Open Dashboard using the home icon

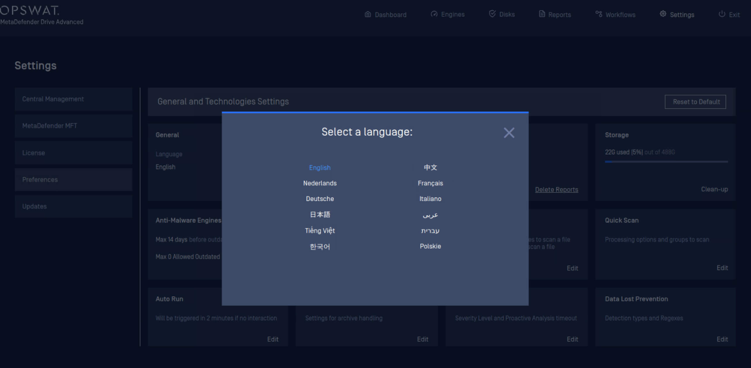[x=368, y=14]
